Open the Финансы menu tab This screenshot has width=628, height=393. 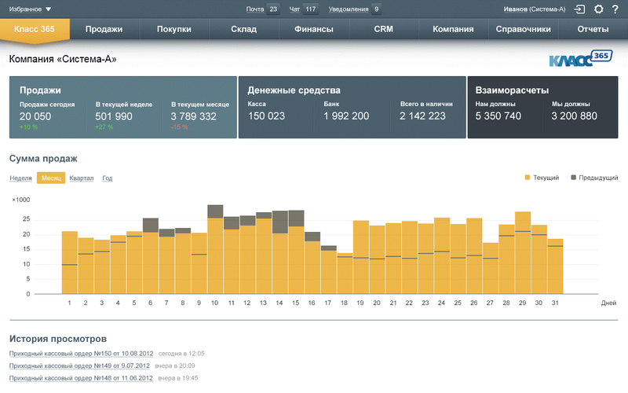313,29
